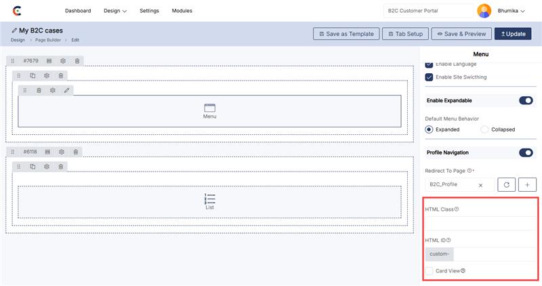Screen dimensions: 542x286
Task: Expand the Design dropdown menu
Action: 115,11
